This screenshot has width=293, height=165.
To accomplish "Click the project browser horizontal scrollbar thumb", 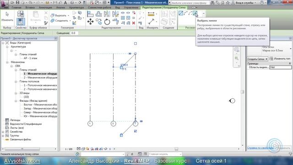I will pos(22,149).
